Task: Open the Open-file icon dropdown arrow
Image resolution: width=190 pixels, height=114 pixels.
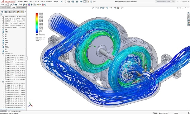Action: coord(71,2)
